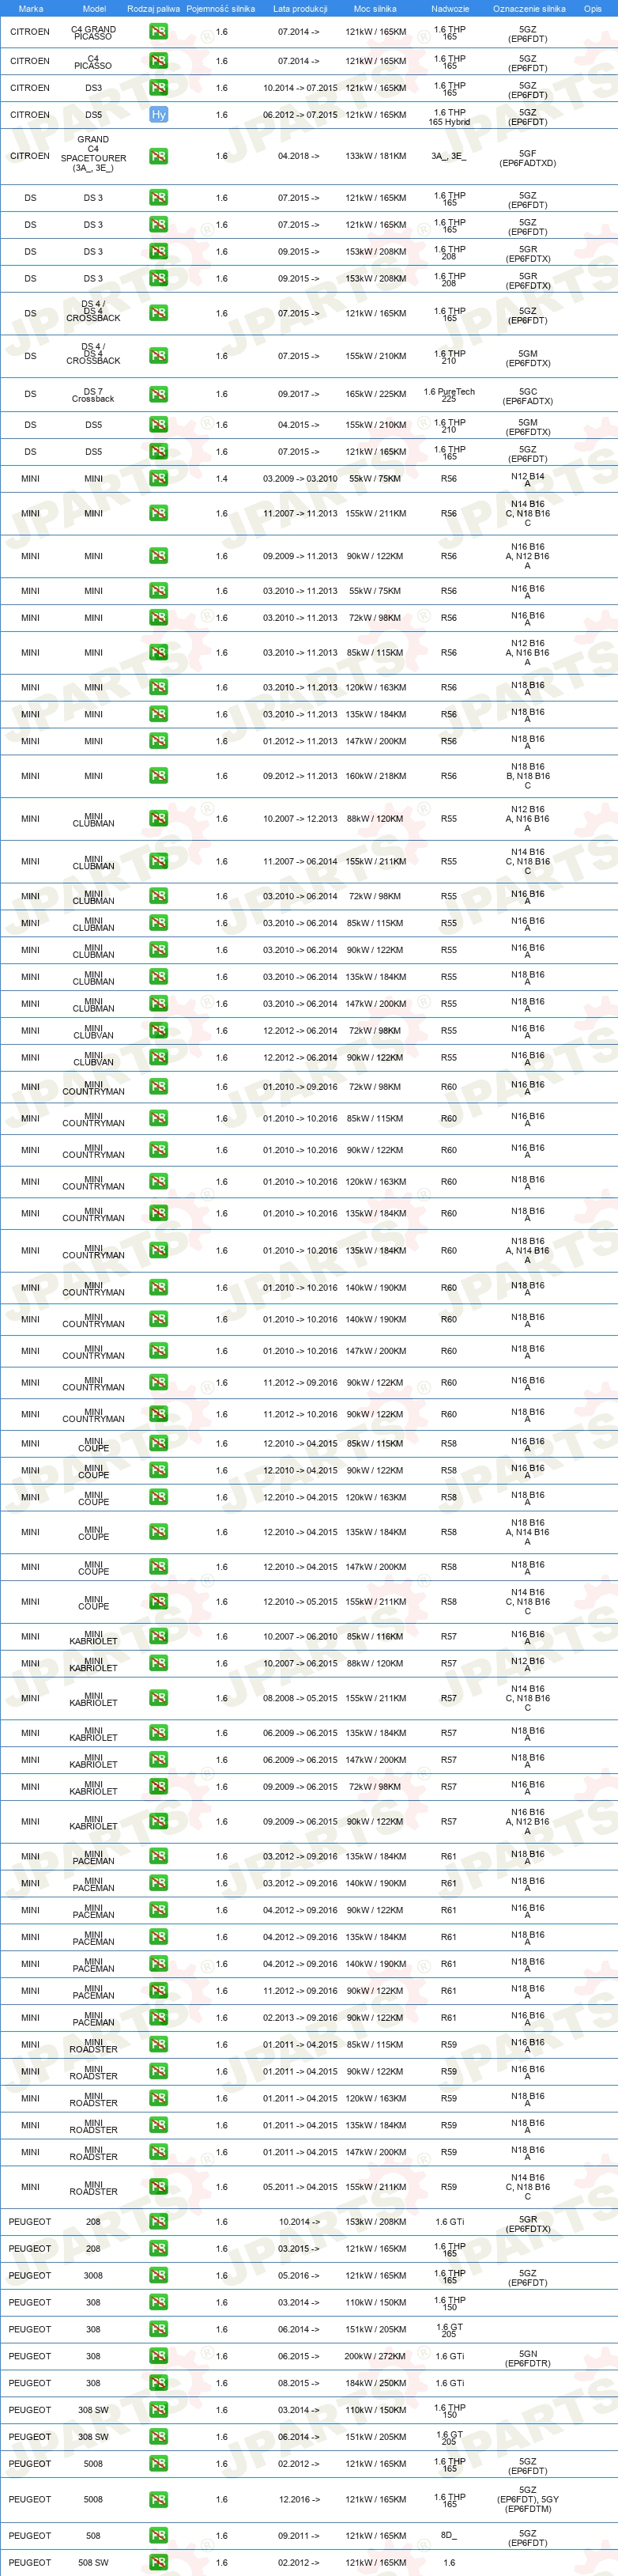The image size is (618, 2576).
Task: Click fuel icon in MINI COUPE 155kW / 211KM row
Action: pos(158,1602)
